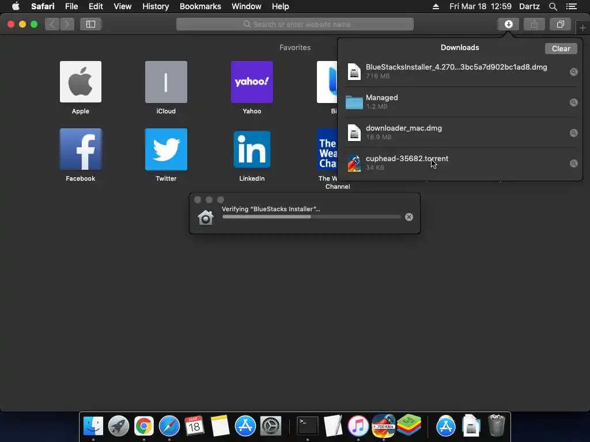Screen dimensions: 590x442
Task: Clear the Downloads list
Action: tap(561, 48)
